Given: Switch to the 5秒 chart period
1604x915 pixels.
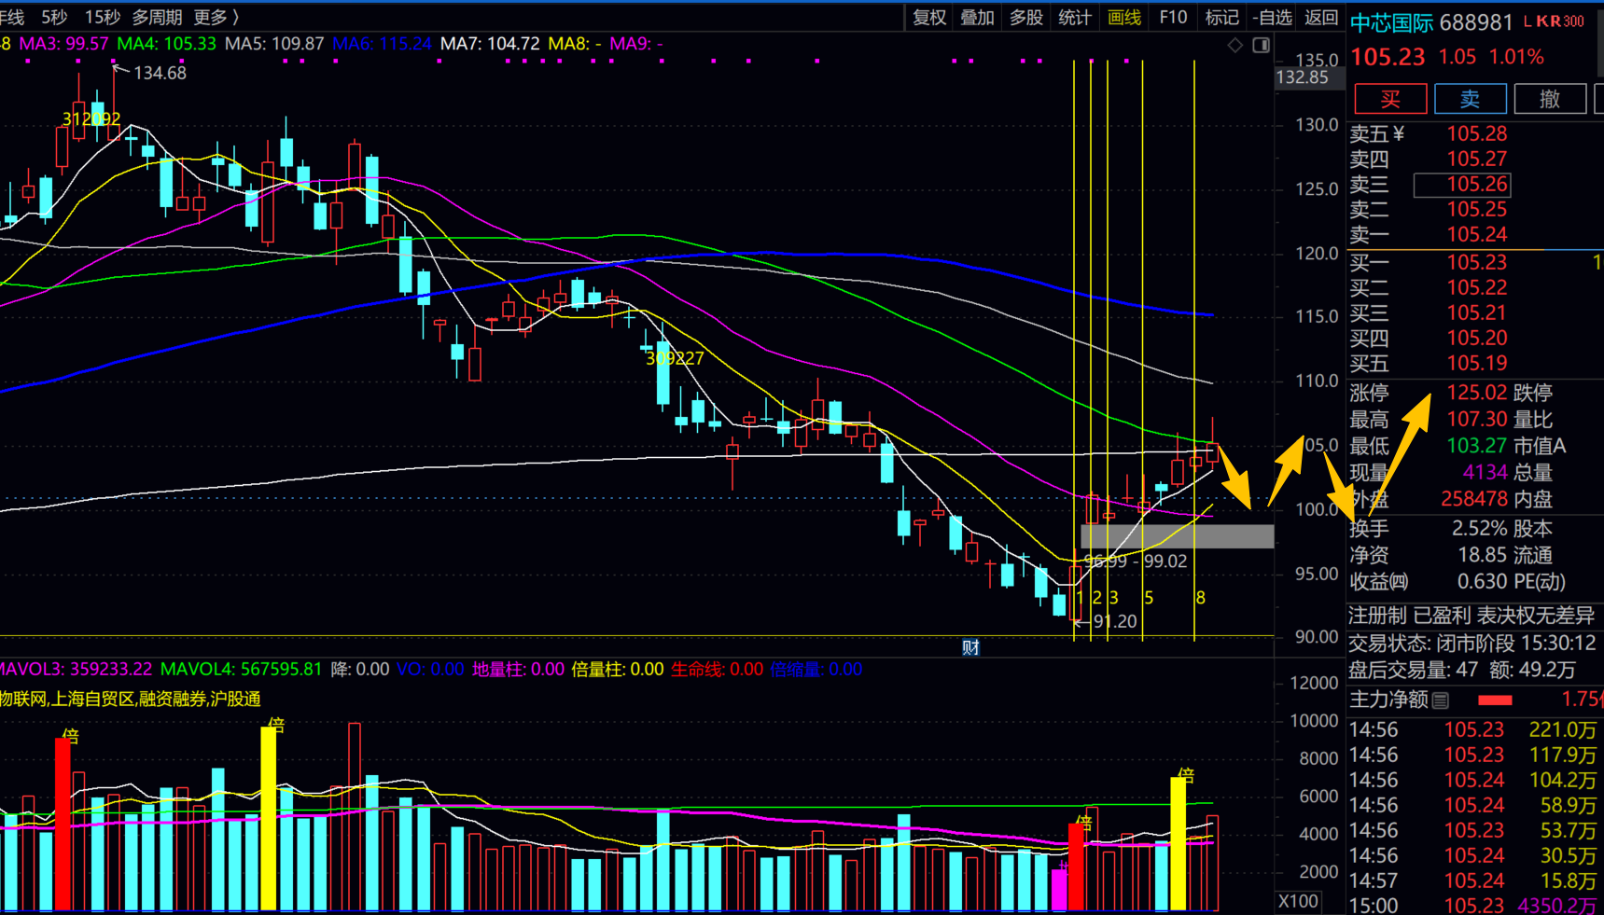Looking at the screenshot, I should (54, 17).
